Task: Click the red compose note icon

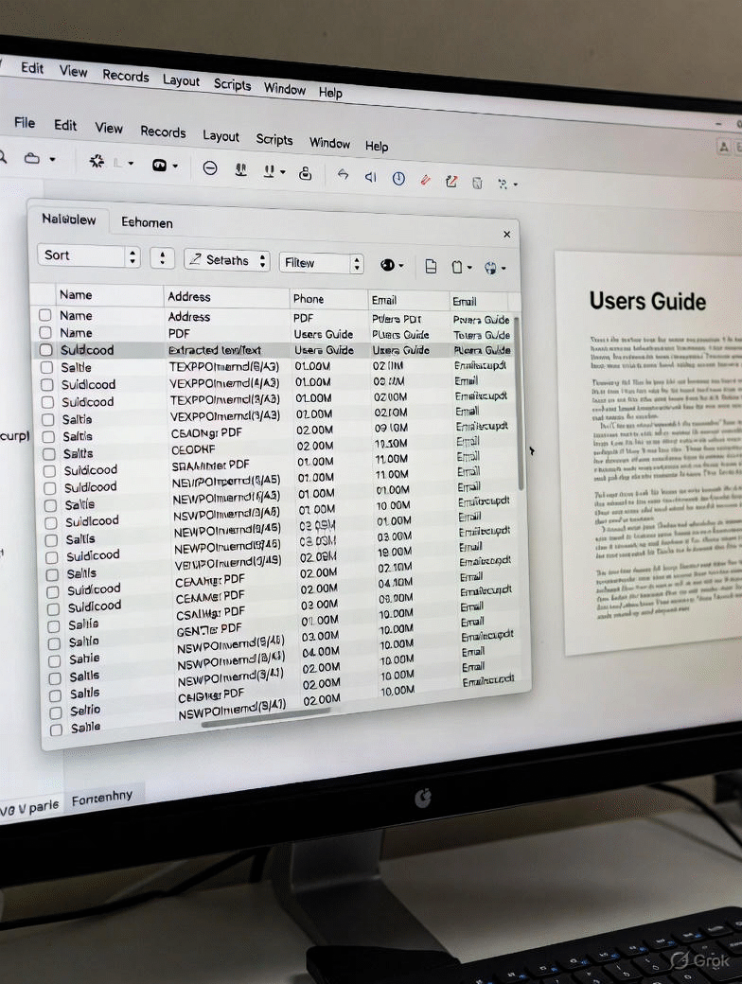Action: pyautogui.click(x=451, y=181)
